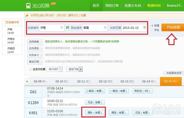Click the 起售时间 clock icon
This screenshot has width=184, height=118.
tap(7, 22)
